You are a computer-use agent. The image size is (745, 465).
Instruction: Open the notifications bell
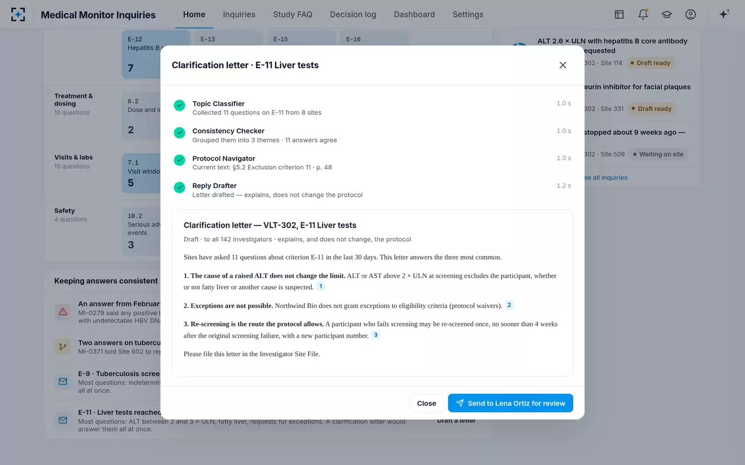click(x=643, y=14)
